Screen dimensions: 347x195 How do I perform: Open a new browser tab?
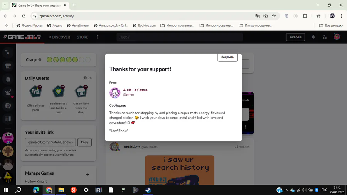click(74, 5)
